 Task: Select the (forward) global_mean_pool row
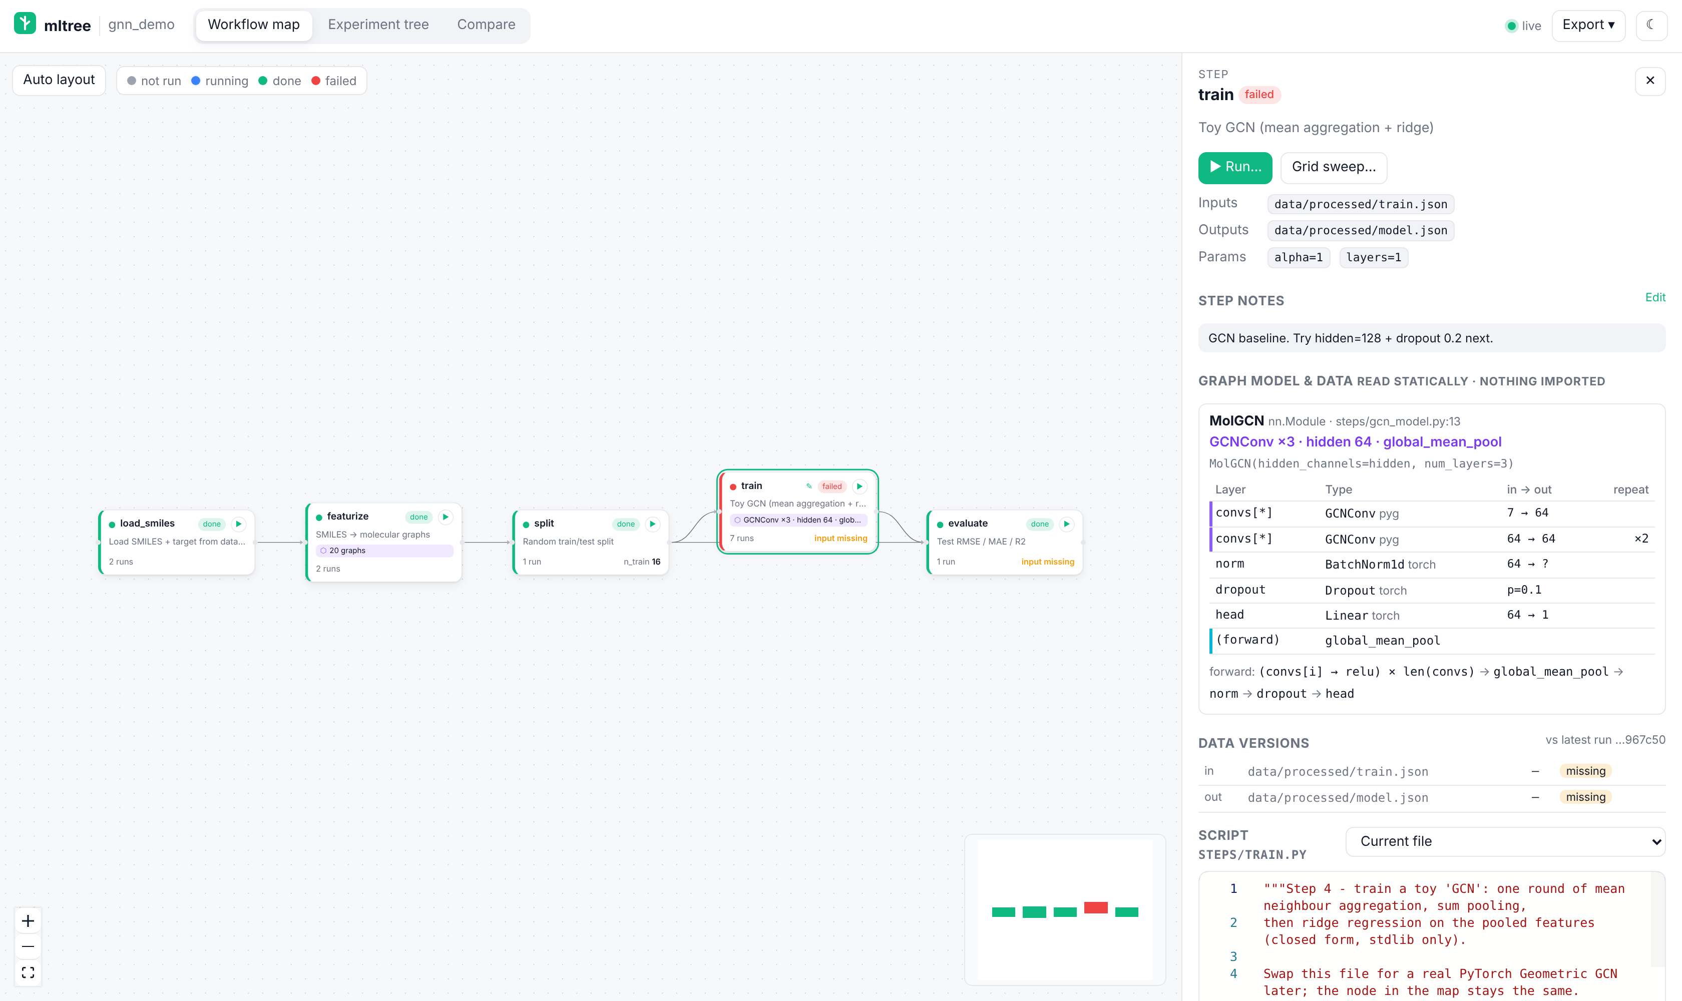click(x=1432, y=641)
